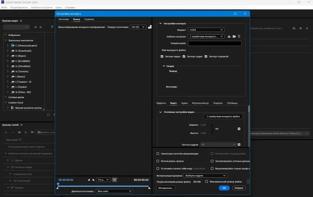Click the Metadata button
313x197 pixels.
[x=165, y=188]
